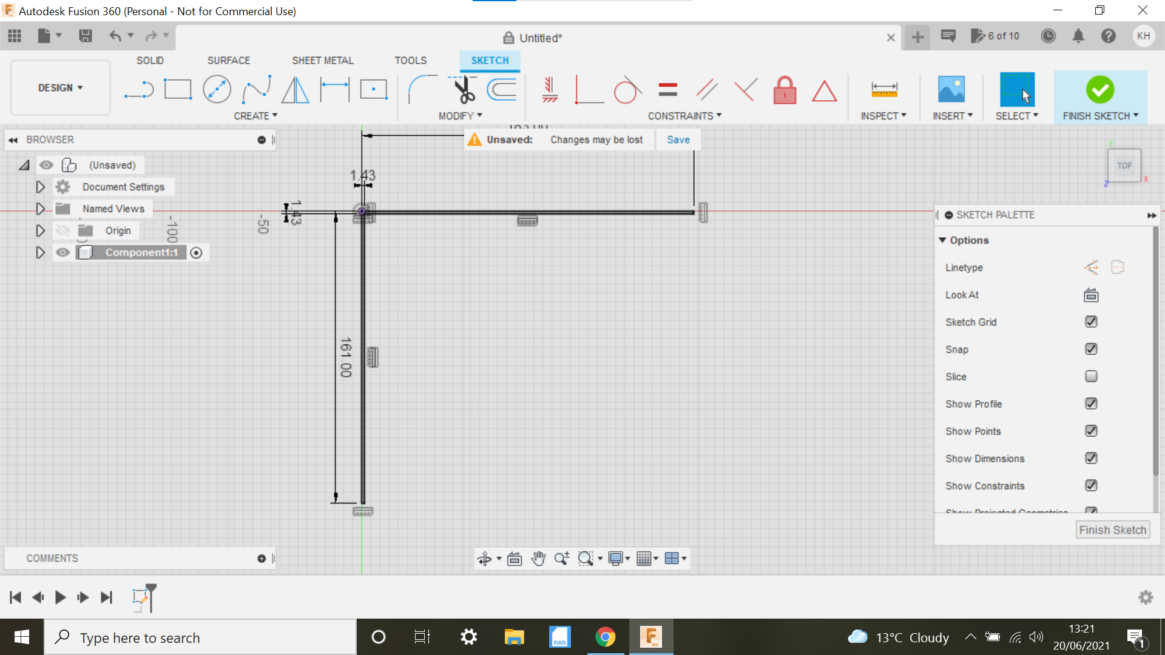Switch to the SURFACE tab
This screenshot has width=1165, height=655.
[228, 60]
